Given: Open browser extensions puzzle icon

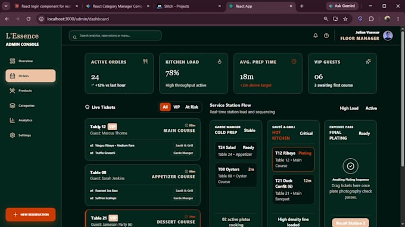Looking at the screenshot, I should 371,19.
